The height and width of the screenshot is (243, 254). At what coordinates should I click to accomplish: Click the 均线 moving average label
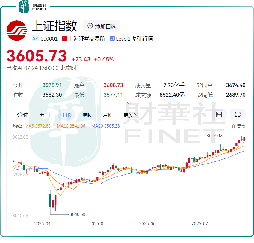pyautogui.click(x=17, y=126)
